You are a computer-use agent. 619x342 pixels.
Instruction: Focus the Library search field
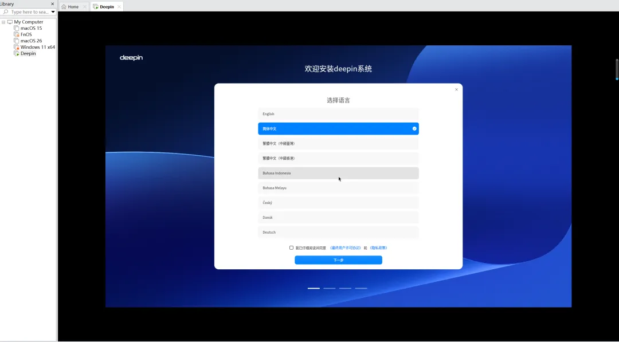tap(29, 12)
